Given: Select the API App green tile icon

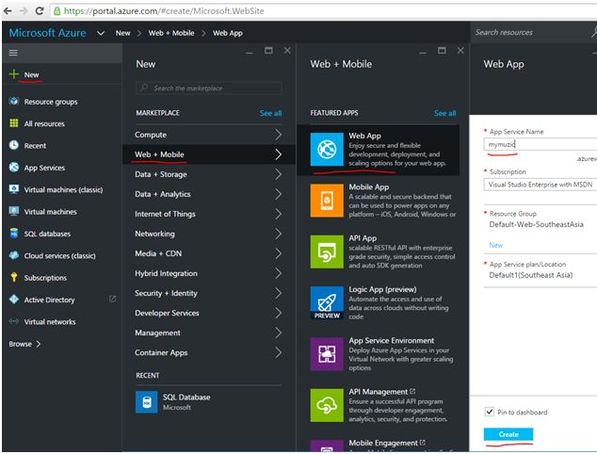Looking at the screenshot, I should [x=327, y=251].
